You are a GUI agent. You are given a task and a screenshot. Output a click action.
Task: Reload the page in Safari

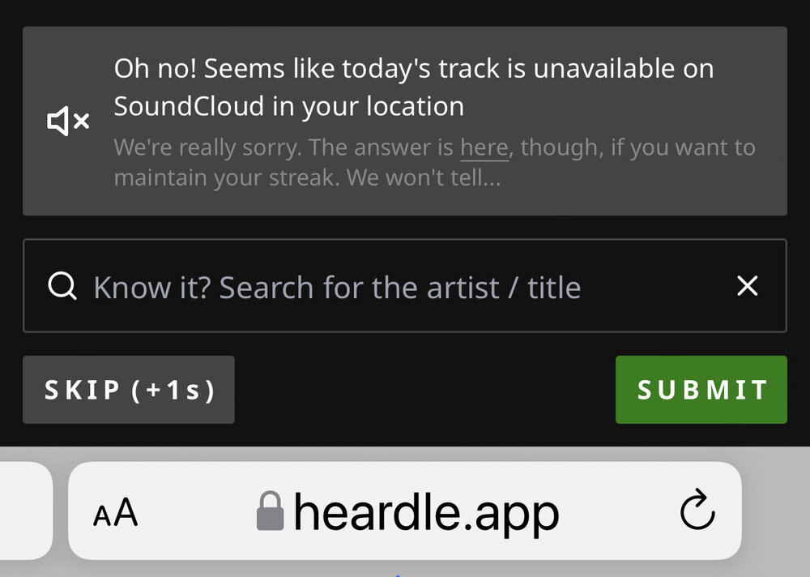click(x=697, y=511)
